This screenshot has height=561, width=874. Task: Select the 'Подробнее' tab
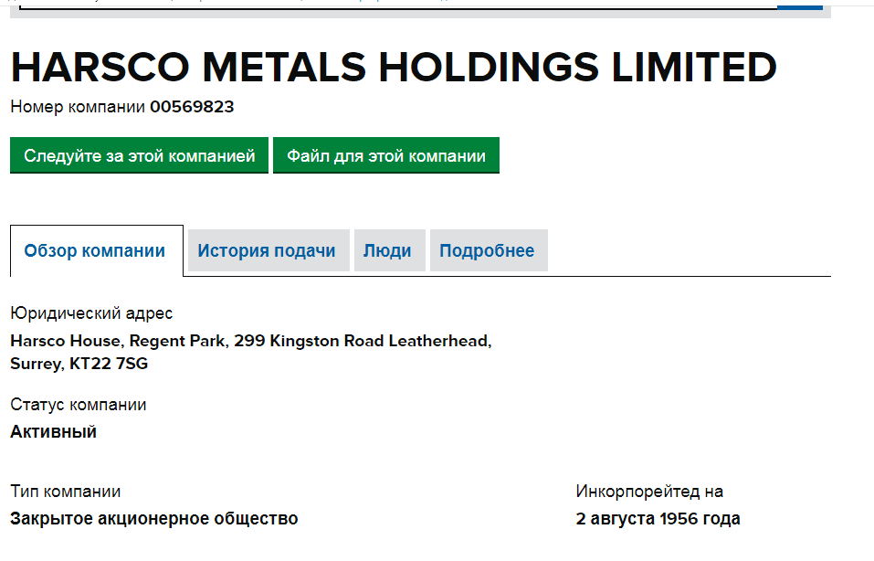pos(487,251)
